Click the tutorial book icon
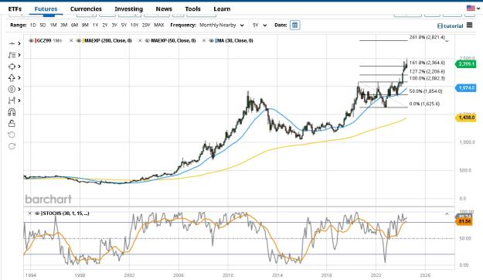483x280 pixels. click(440, 26)
